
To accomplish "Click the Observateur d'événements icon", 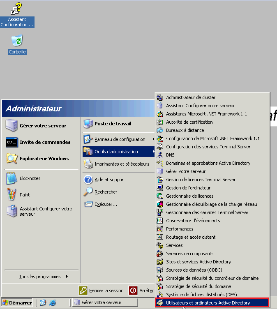I will pyautogui.click(x=160, y=221).
